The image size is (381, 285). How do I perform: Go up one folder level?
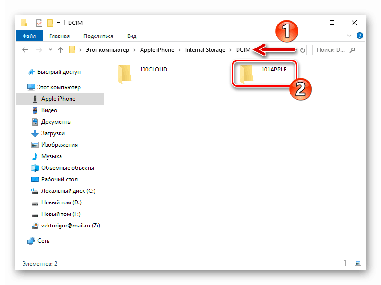click(x=60, y=50)
